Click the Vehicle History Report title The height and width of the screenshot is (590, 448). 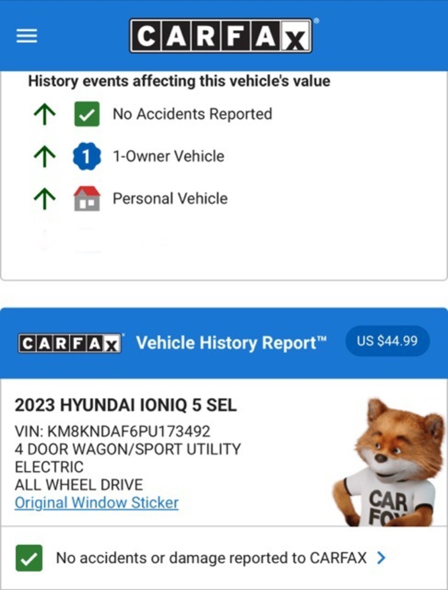pyautogui.click(x=231, y=343)
